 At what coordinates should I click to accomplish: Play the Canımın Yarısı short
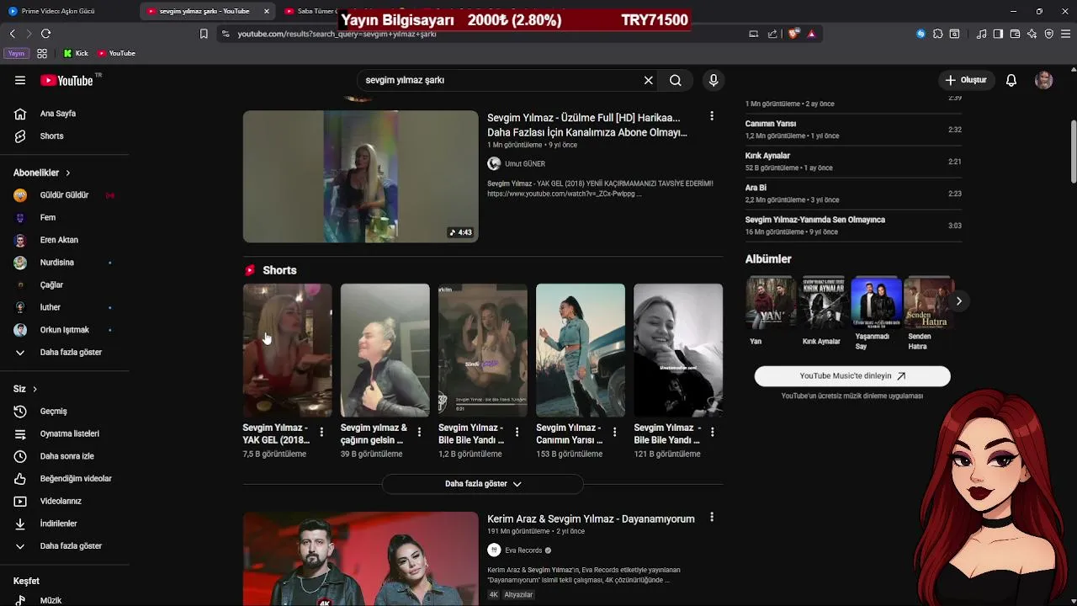(x=581, y=350)
